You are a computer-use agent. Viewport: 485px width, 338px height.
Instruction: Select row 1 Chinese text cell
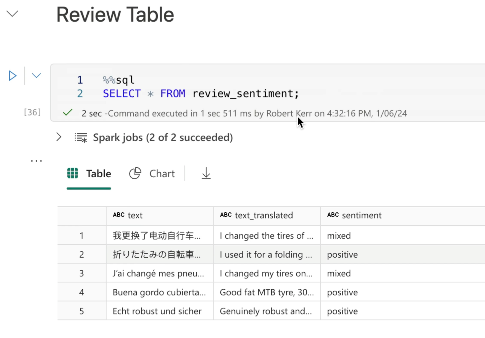coord(156,236)
